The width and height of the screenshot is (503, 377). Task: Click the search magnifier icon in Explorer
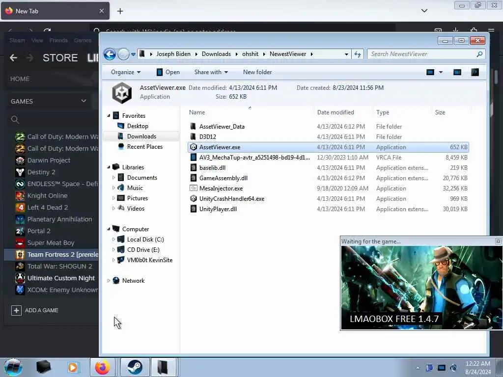point(479,54)
